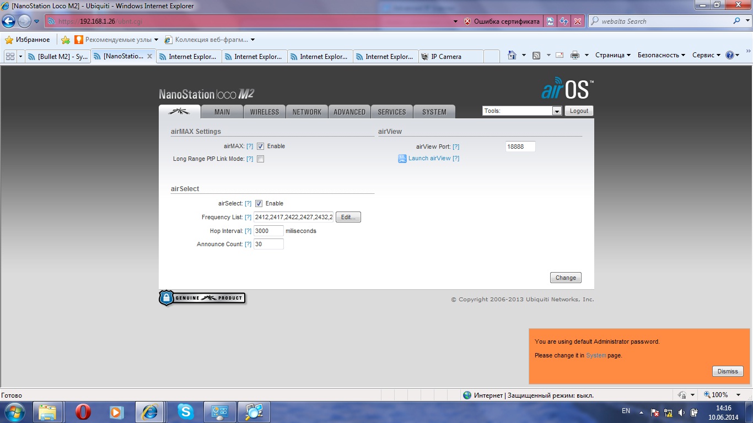Dismiss the default password warning
The image size is (753, 423).
pyautogui.click(x=728, y=371)
